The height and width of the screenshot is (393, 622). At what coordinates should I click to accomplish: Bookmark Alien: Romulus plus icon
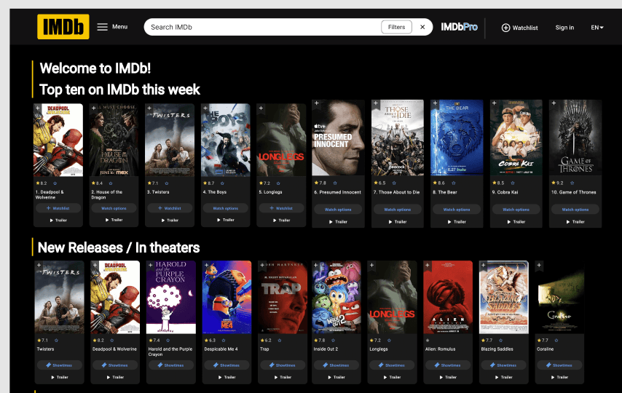(428, 265)
